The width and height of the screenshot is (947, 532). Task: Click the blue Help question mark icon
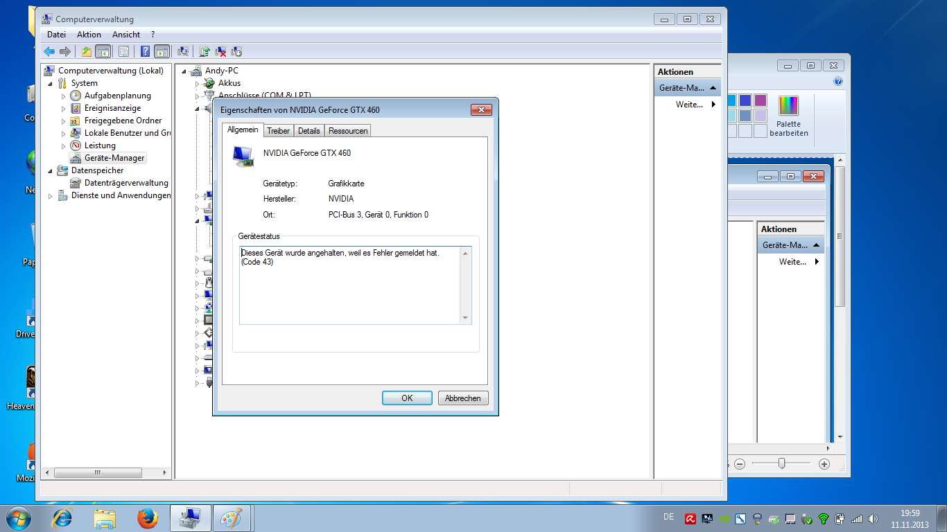tap(145, 51)
